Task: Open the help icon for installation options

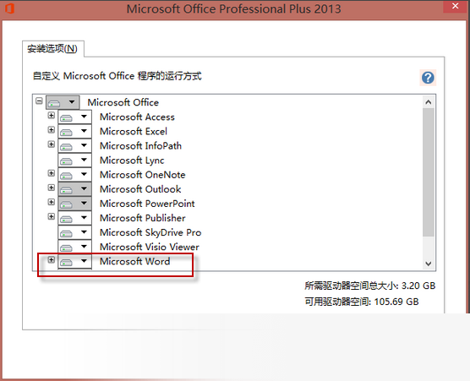Action: pos(428,78)
